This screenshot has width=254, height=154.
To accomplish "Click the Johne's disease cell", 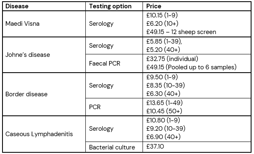I will click(x=44, y=55).
